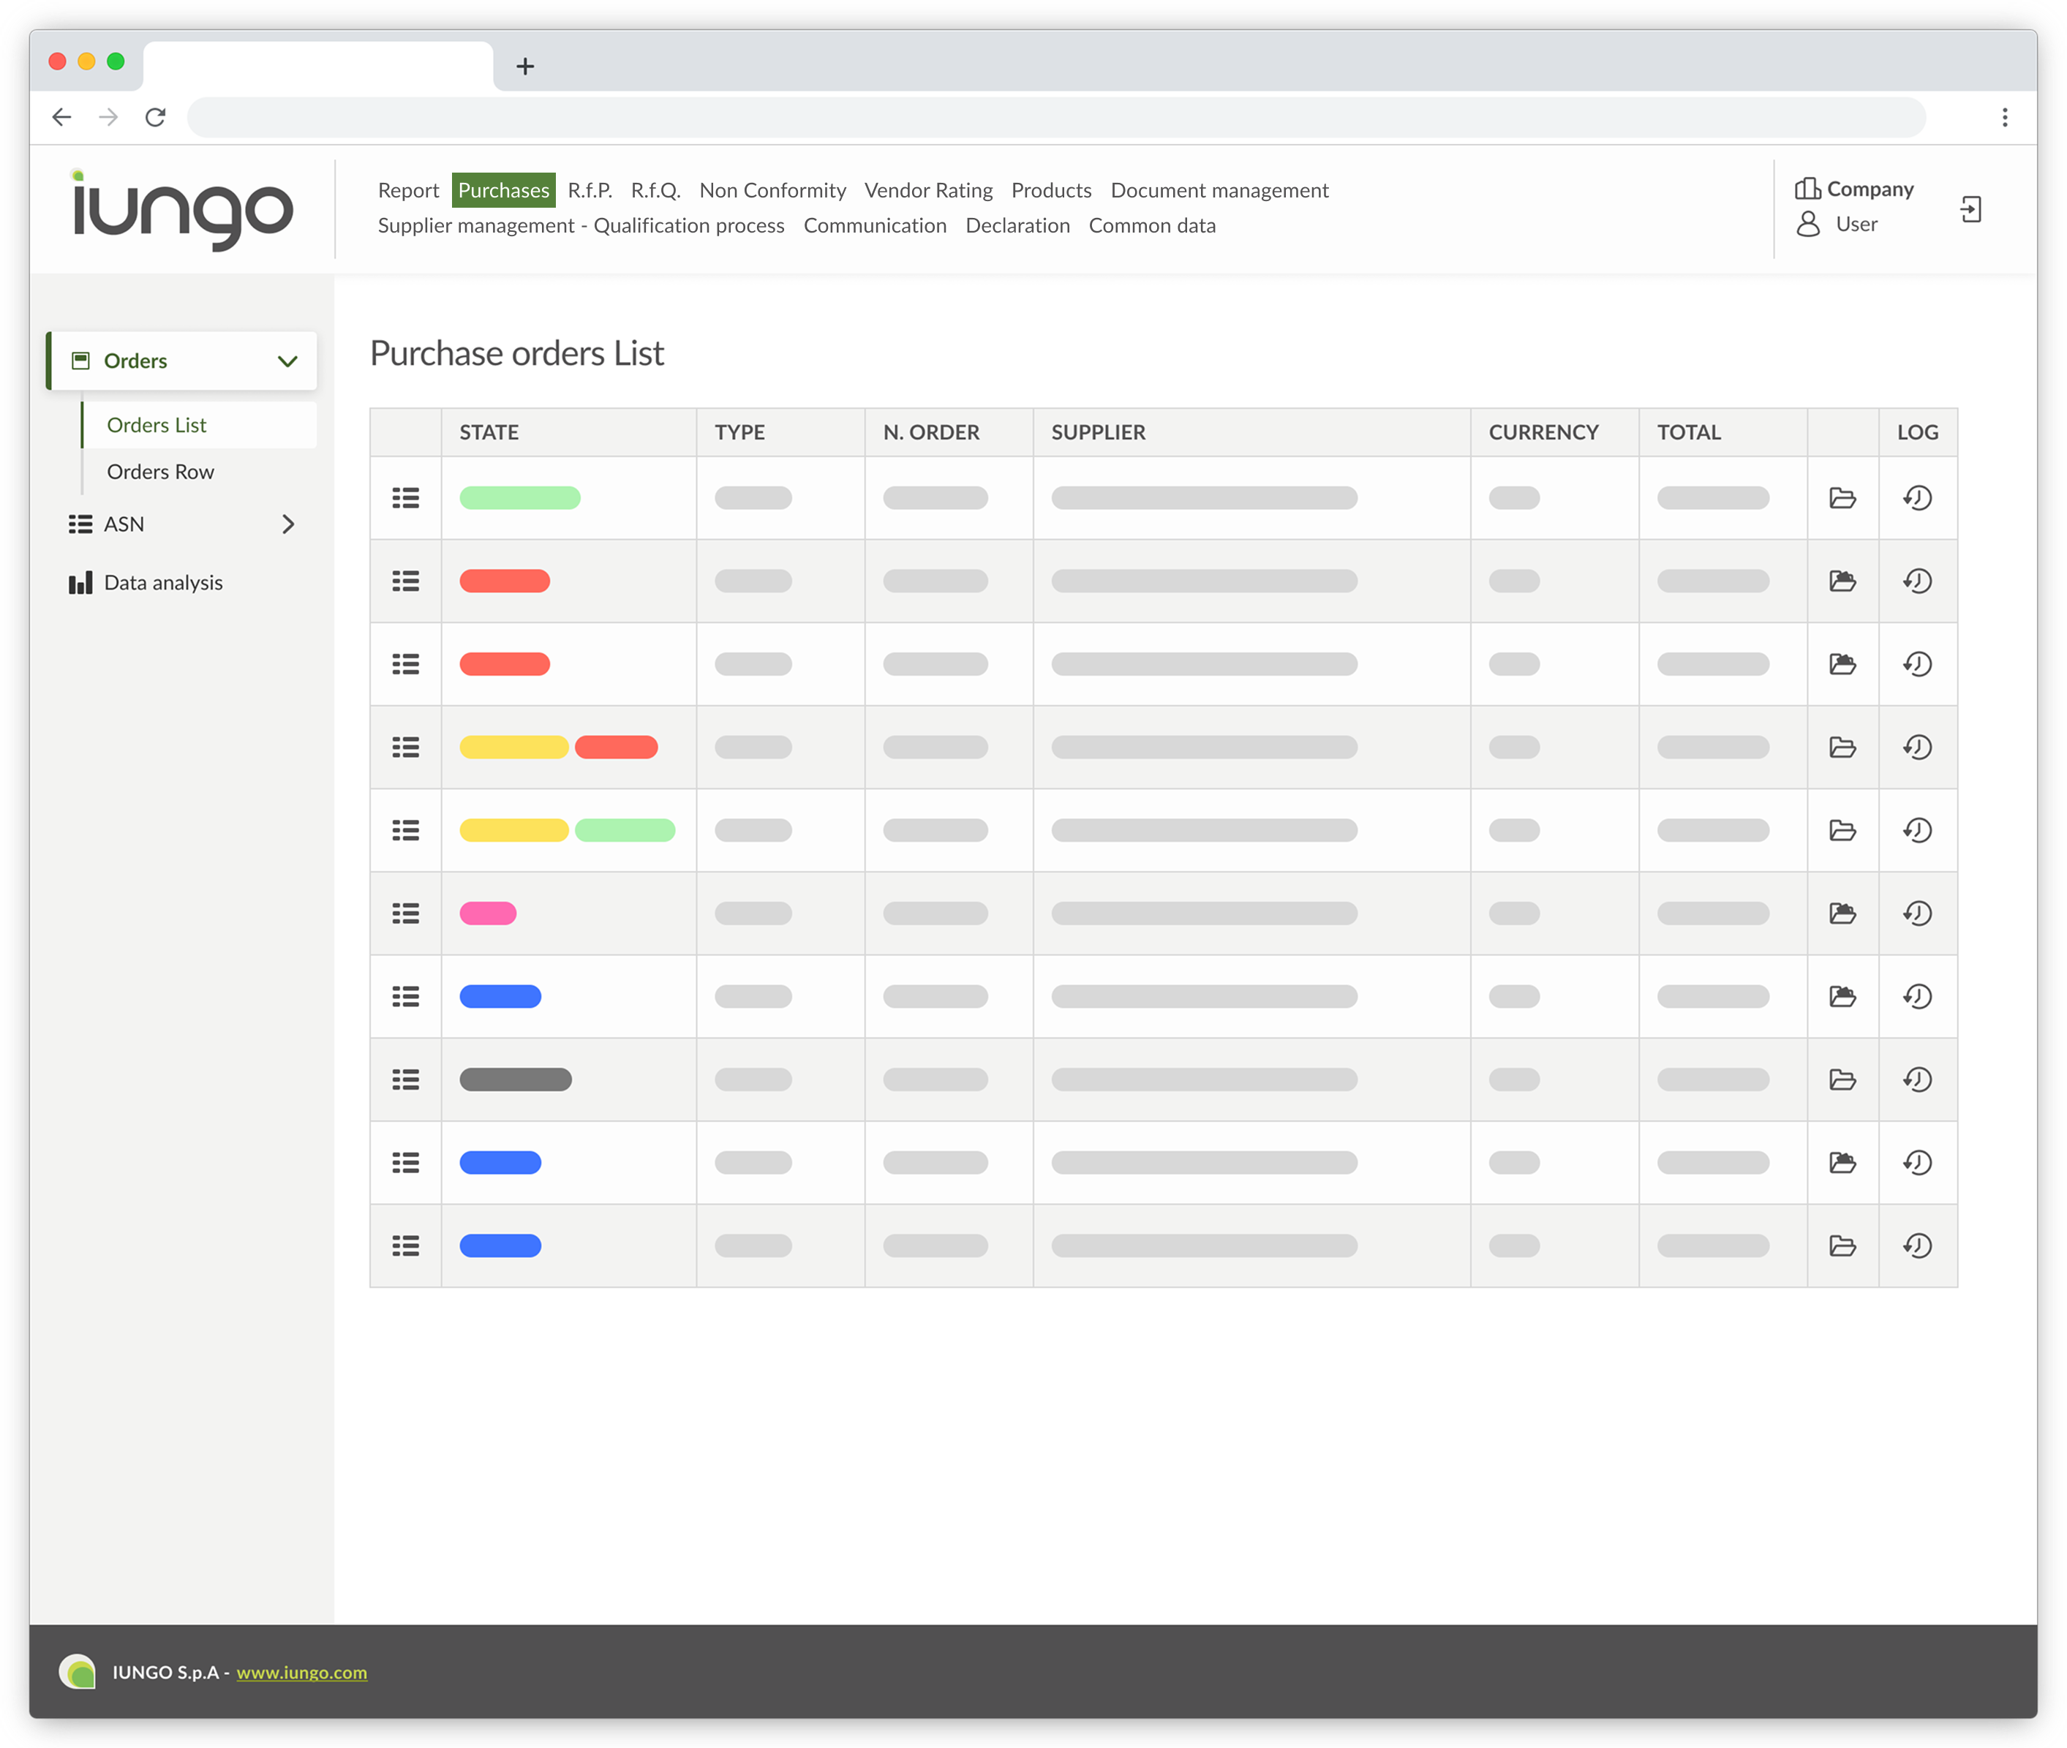The height and width of the screenshot is (1748, 2067).
Task: Open browser three-dot menu
Action: coord(2005,117)
